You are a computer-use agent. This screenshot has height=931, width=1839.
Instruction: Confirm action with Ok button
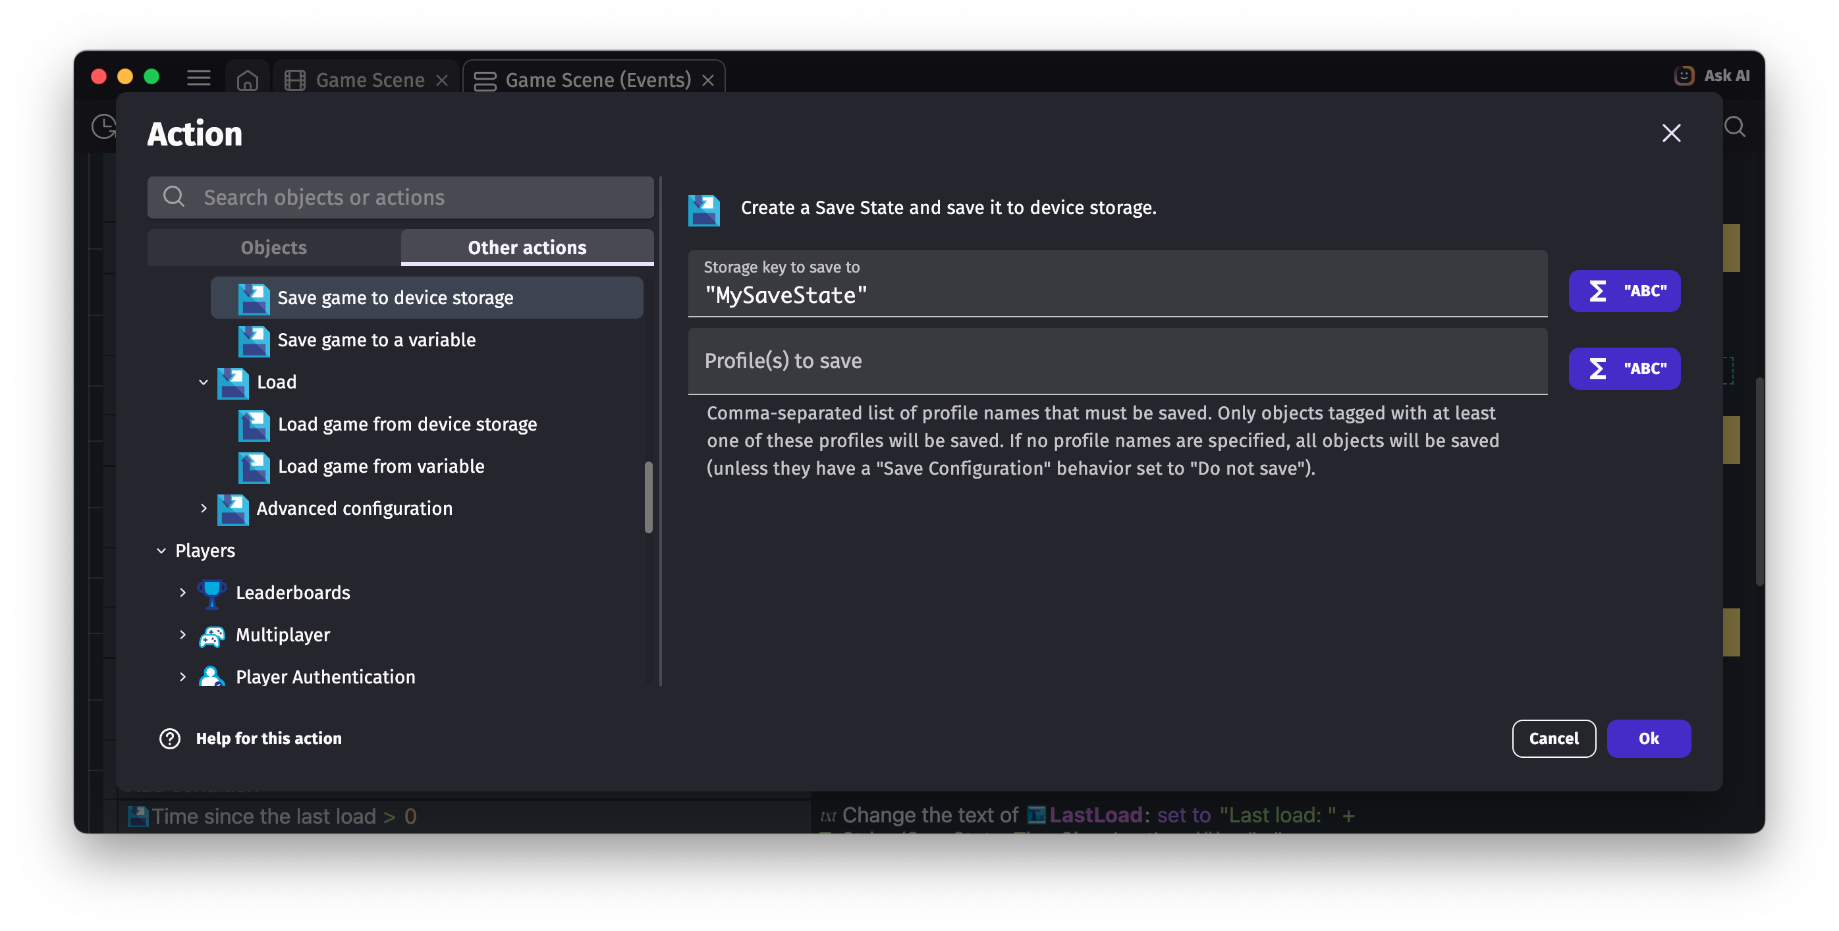click(x=1648, y=738)
